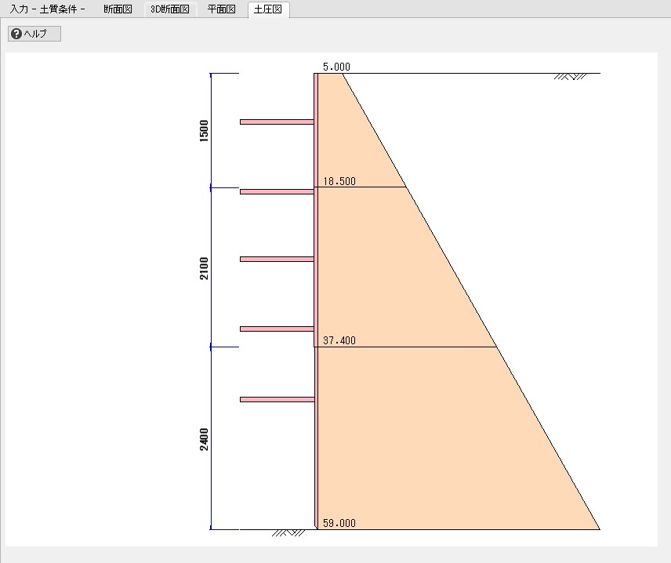Image resolution: width=671 pixels, height=563 pixels.
Task: Click the 入力 - 土質条件 - title text
Action: tap(47, 9)
